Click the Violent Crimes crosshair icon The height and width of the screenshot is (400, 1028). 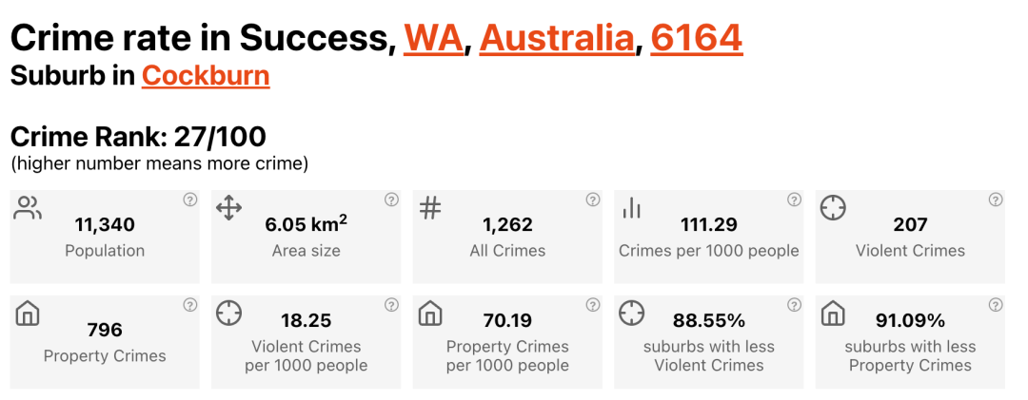[x=833, y=208]
